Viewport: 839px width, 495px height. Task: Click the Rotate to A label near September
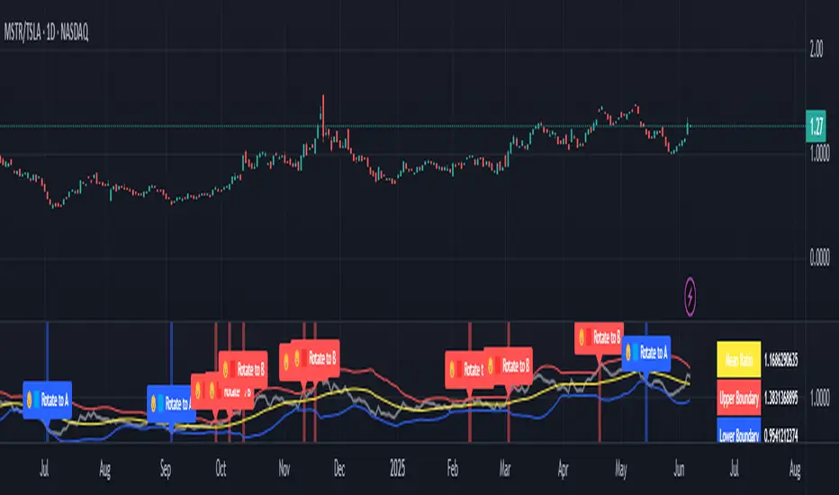tap(170, 403)
